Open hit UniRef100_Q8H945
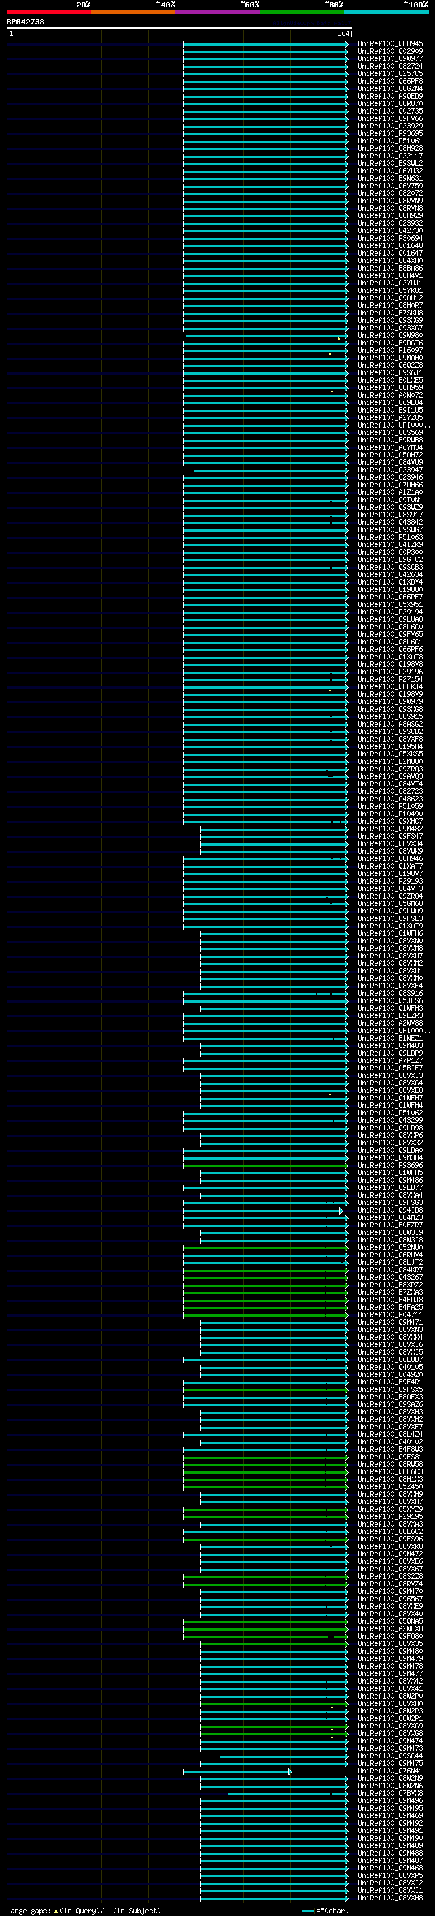This screenshot has width=435, height=1916. [390, 44]
